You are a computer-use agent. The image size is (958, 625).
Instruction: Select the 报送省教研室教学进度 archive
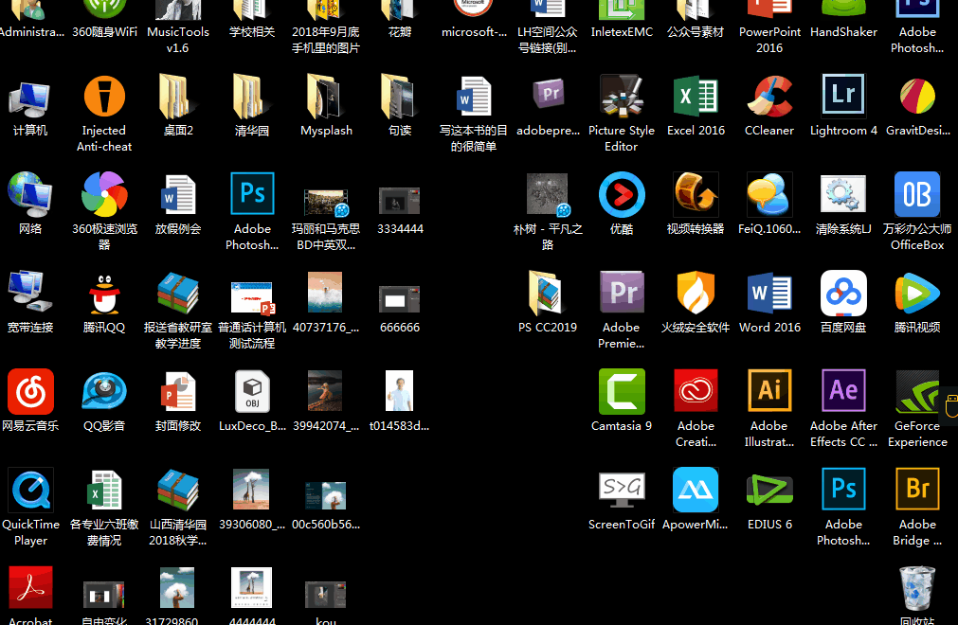(178, 294)
